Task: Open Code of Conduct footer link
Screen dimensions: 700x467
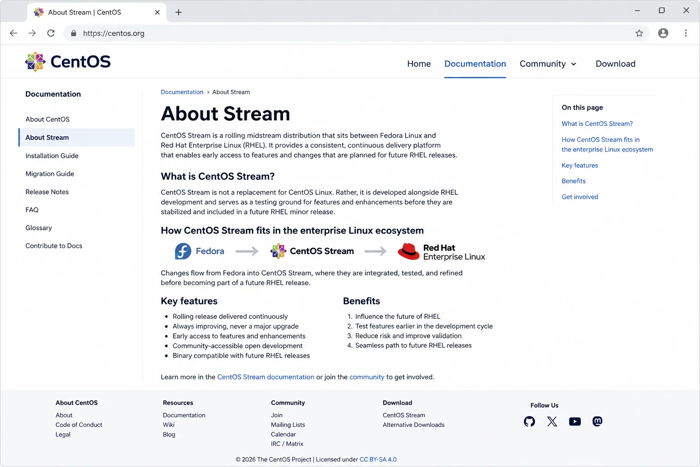Action: coord(79,425)
